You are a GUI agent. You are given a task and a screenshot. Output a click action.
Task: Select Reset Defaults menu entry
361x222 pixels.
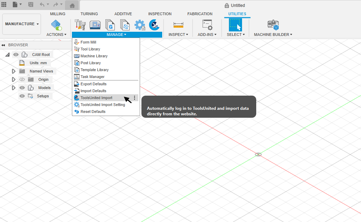106,112
